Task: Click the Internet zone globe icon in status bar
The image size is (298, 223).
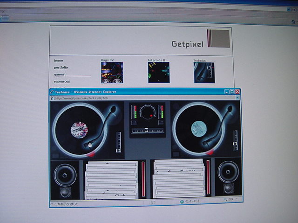Action: [x=182, y=202]
